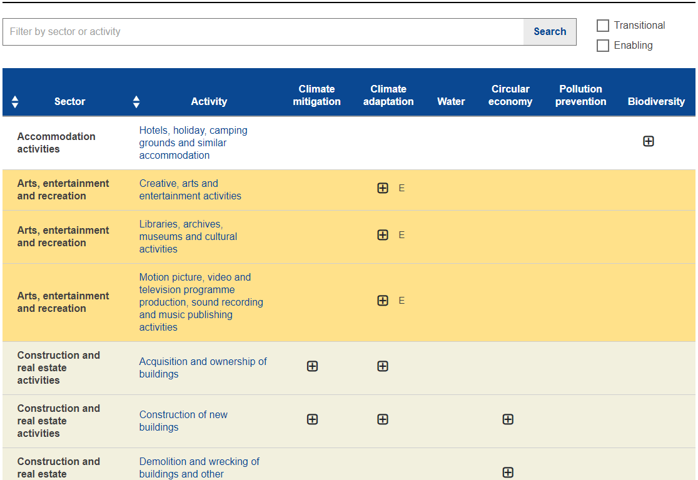Expand Climate mitigation plus for Acquisition of buildings
The height and width of the screenshot is (480, 698).
(313, 366)
